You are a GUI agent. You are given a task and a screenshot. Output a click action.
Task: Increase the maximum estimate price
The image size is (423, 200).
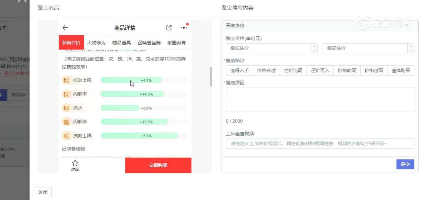click(x=411, y=46)
